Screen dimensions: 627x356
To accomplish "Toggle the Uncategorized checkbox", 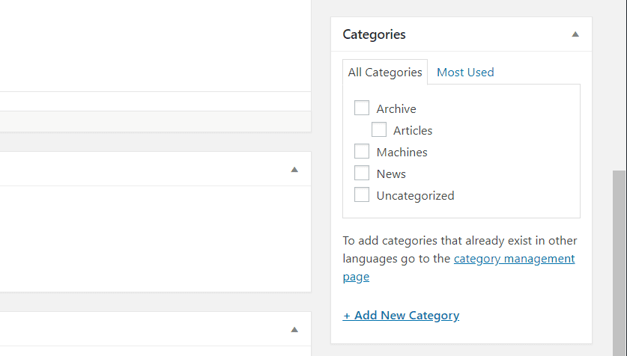I will click(362, 194).
